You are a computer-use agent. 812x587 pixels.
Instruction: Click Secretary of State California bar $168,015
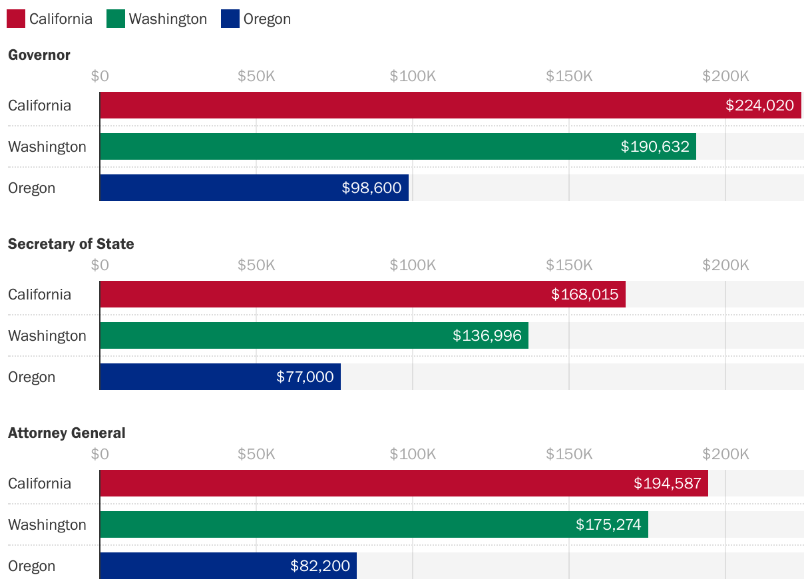click(x=363, y=294)
